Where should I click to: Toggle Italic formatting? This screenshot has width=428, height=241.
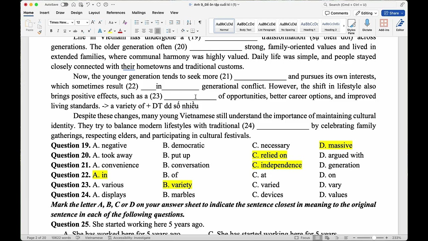coord(58,31)
